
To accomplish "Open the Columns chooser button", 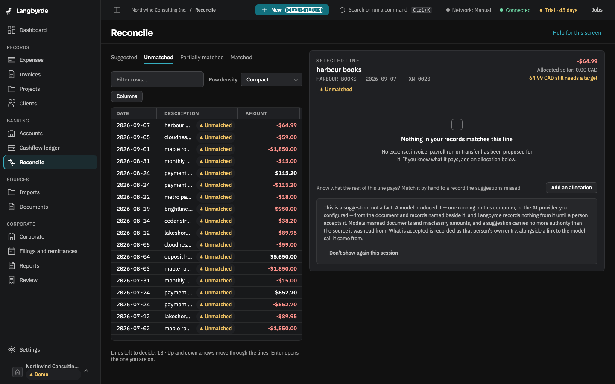I will 127,96.
